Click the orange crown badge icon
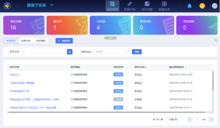Image resolution: width=220 pixels, height=128 pixels. [202, 6]
